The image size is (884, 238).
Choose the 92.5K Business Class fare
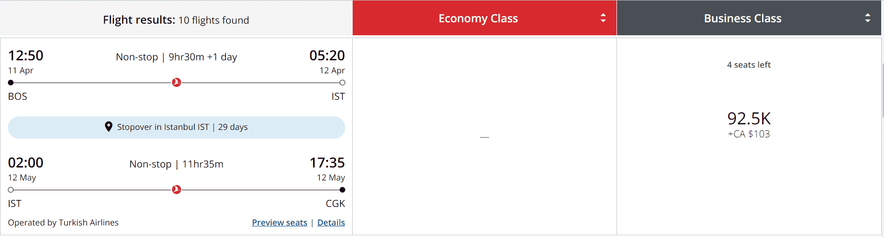coord(749,119)
